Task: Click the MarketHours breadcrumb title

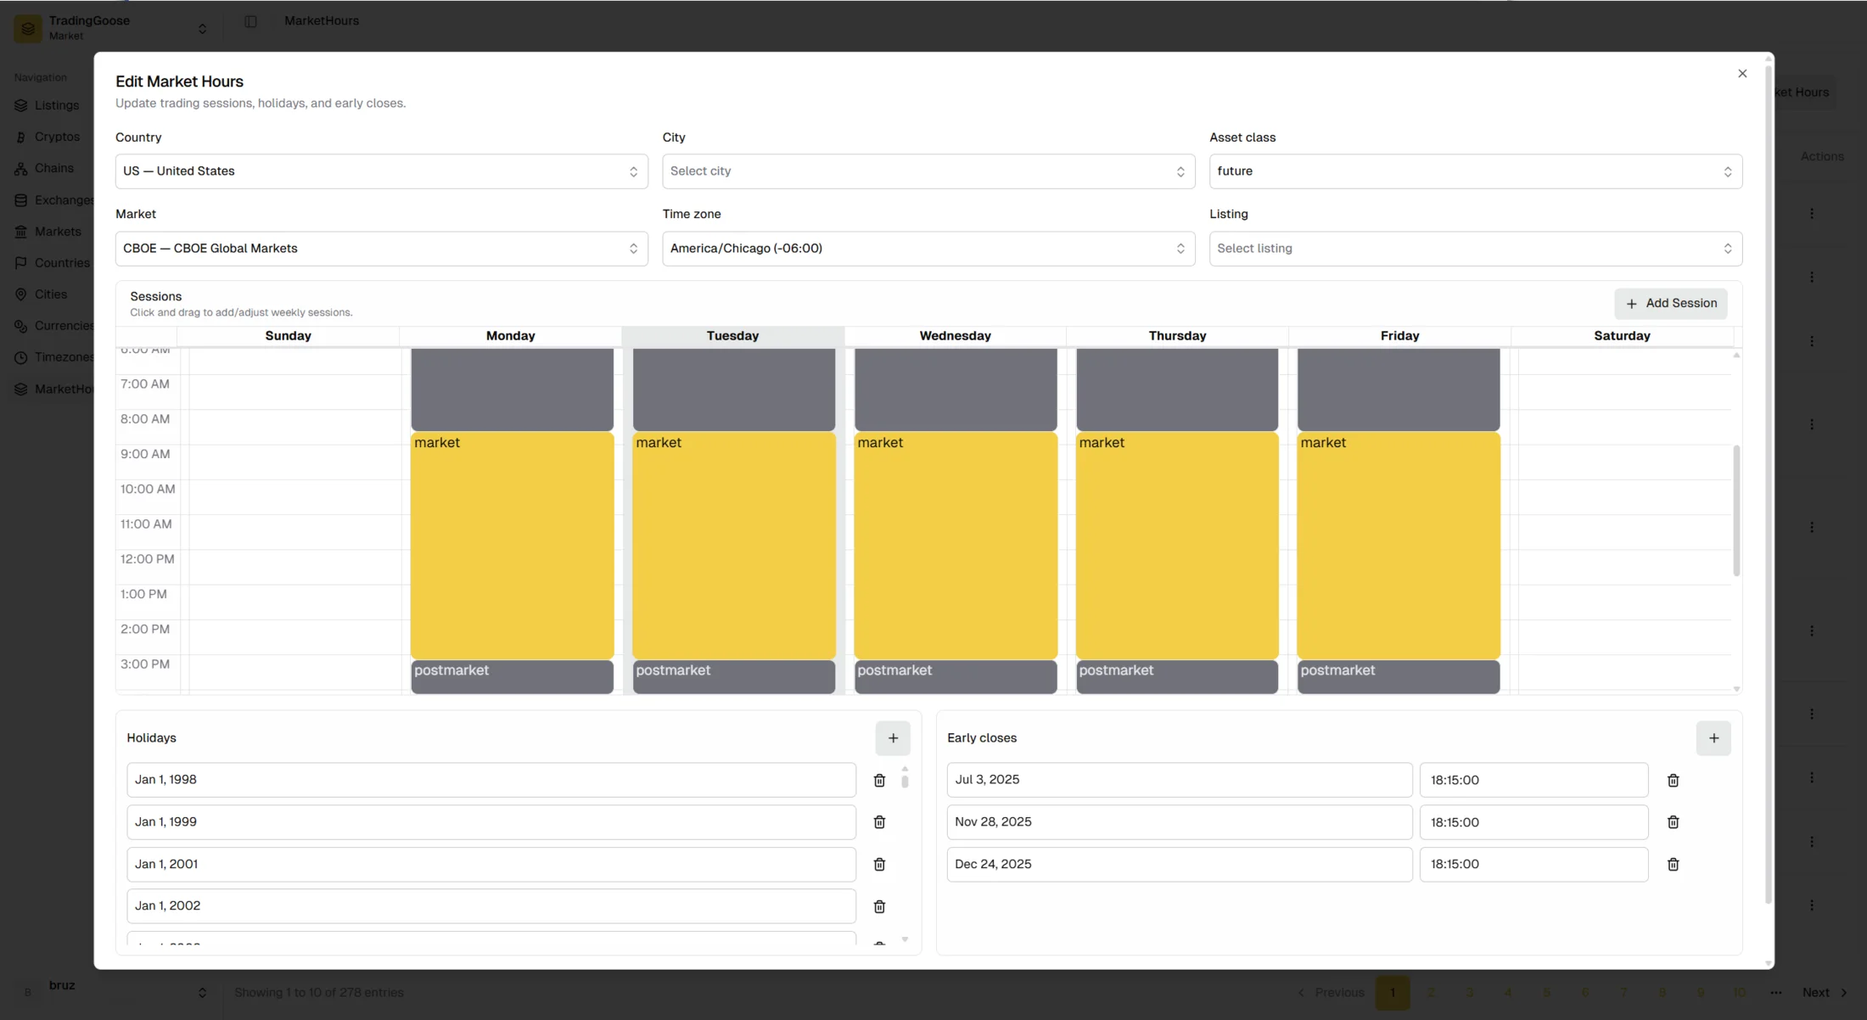Action: coord(322,21)
